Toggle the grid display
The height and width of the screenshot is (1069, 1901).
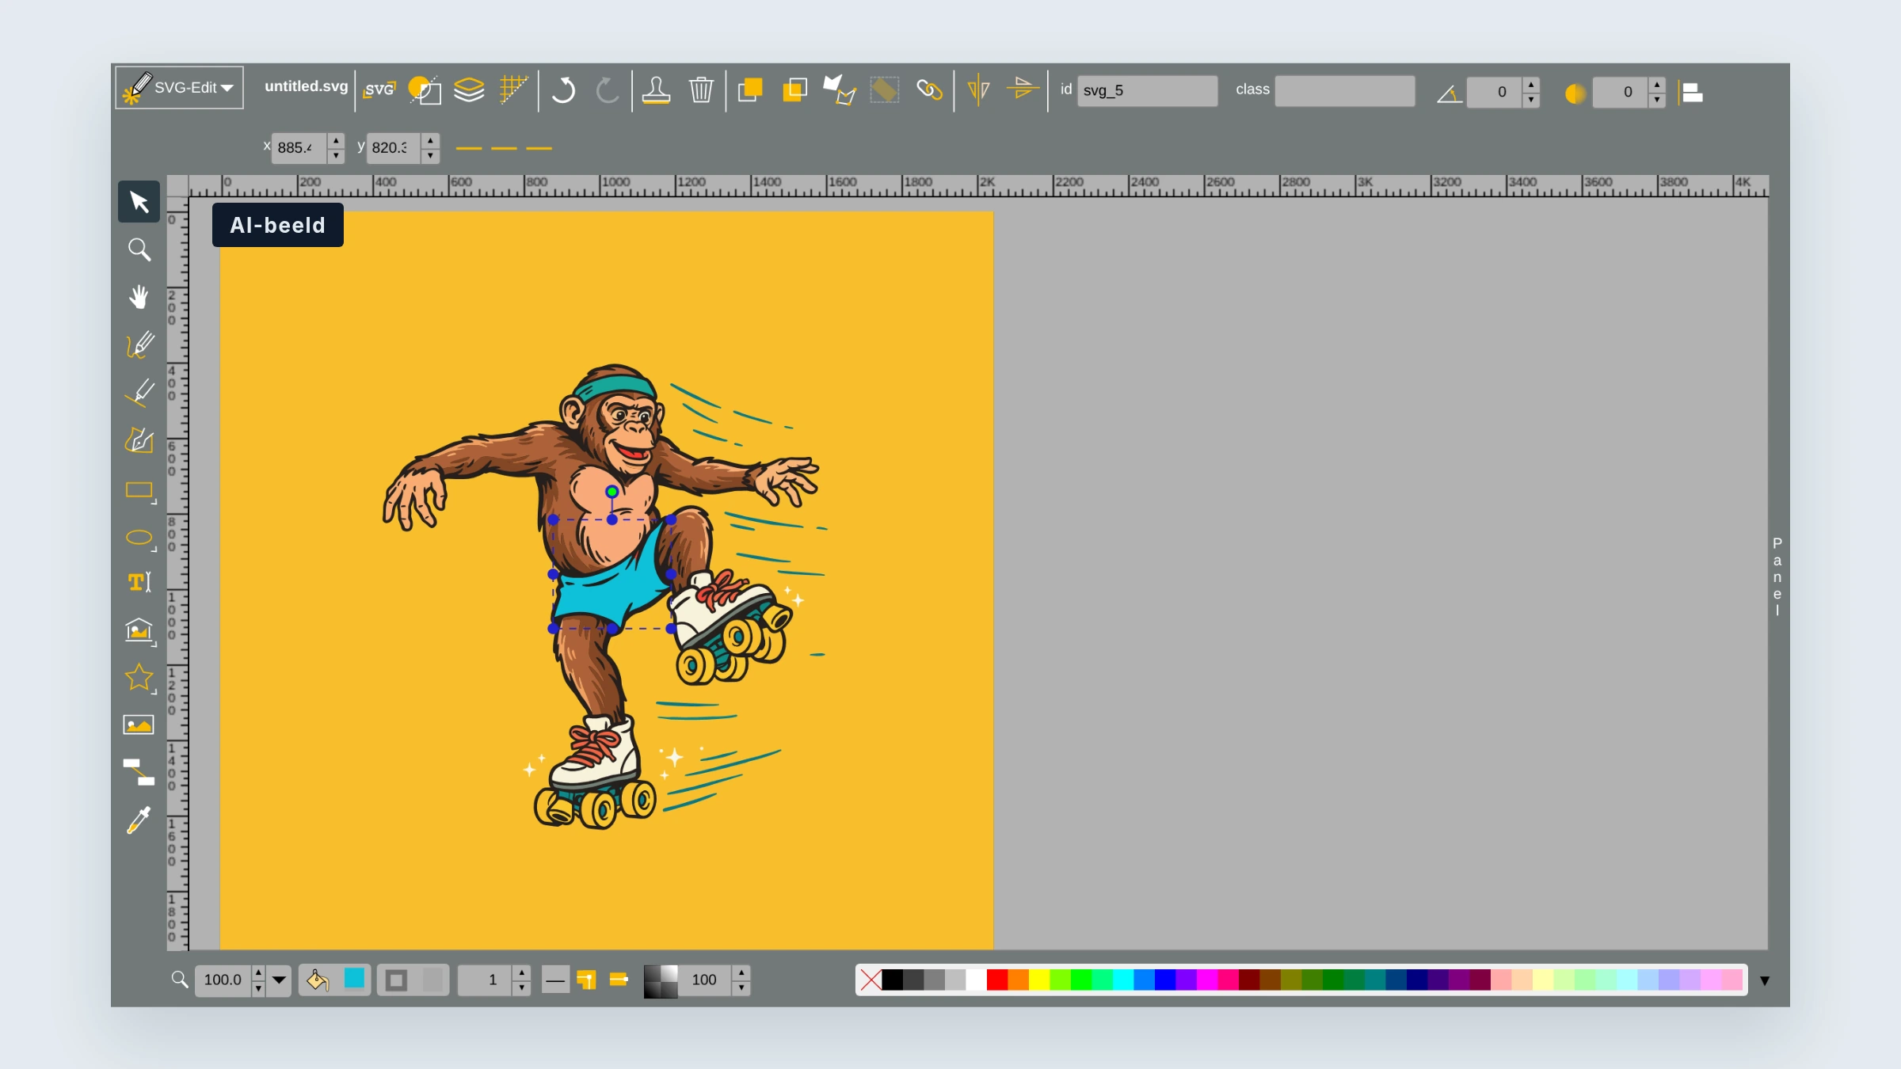514,90
